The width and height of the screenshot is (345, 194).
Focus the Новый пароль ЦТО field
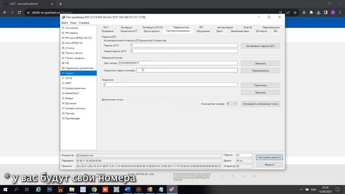[x=184, y=51]
